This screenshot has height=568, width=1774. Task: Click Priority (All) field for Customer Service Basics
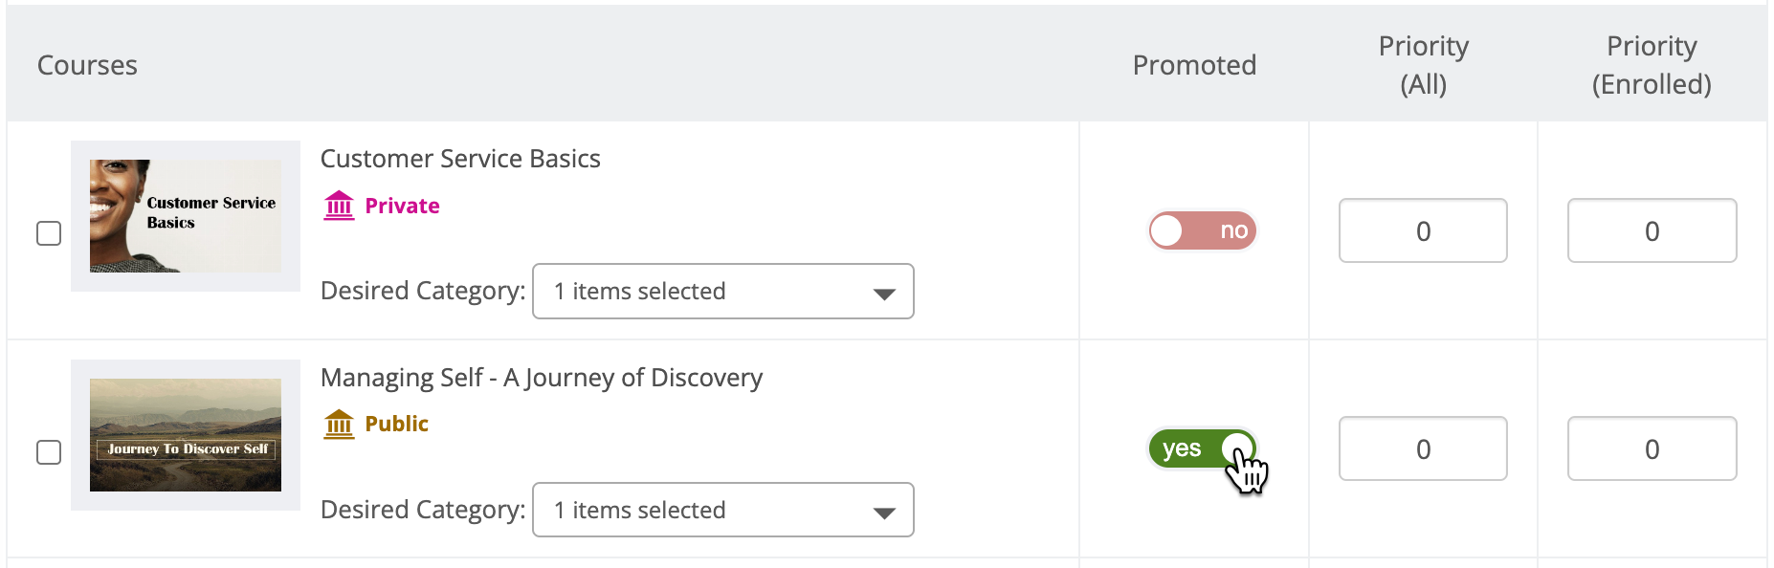coord(1423,230)
